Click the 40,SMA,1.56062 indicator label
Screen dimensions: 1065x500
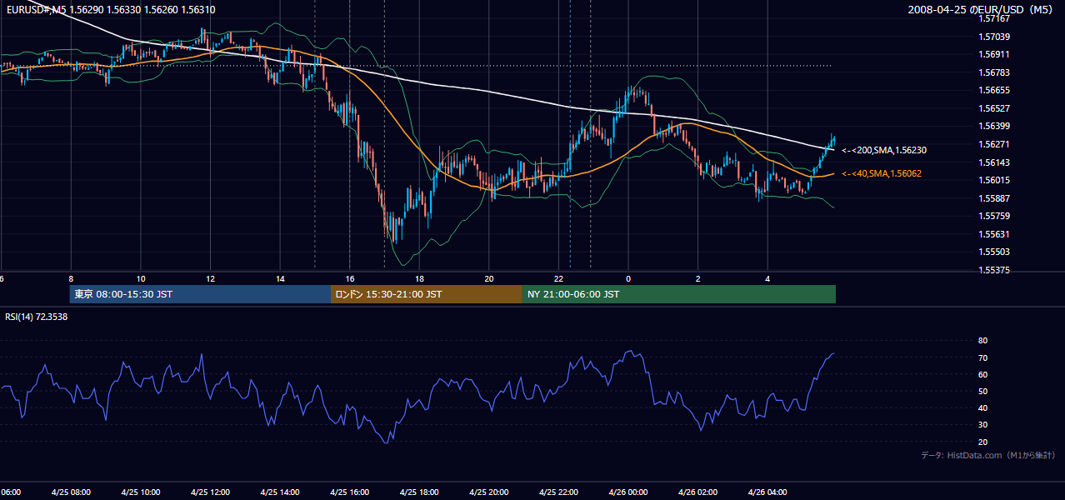pyautogui.click(x=882, y=173)
